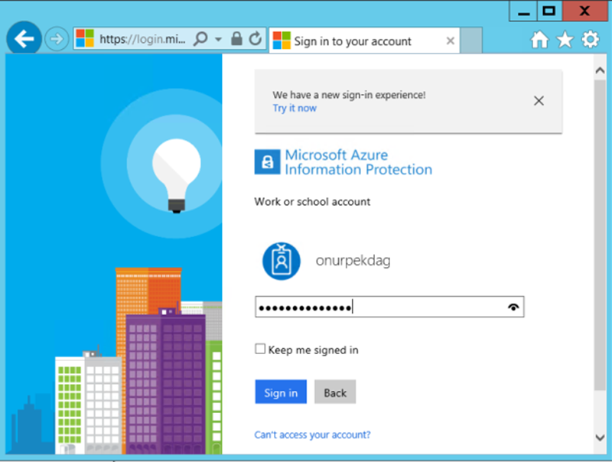
Task: Click the 'Try it now' link
Action: pos(295,108)
